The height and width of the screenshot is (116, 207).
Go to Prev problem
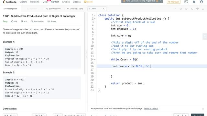coord(58,115)
